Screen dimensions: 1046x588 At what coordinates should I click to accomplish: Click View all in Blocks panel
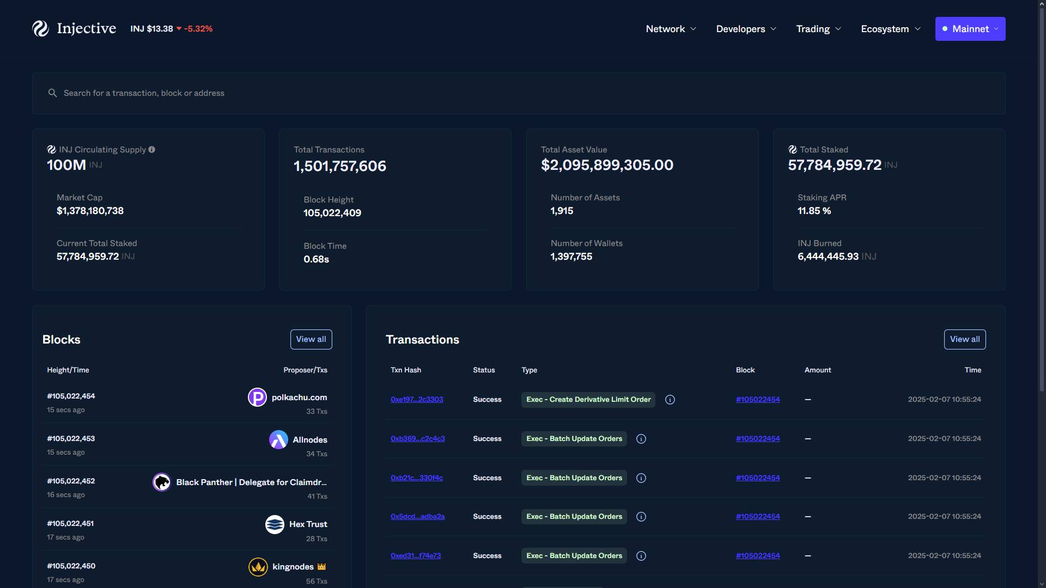[x=311, y=339]
